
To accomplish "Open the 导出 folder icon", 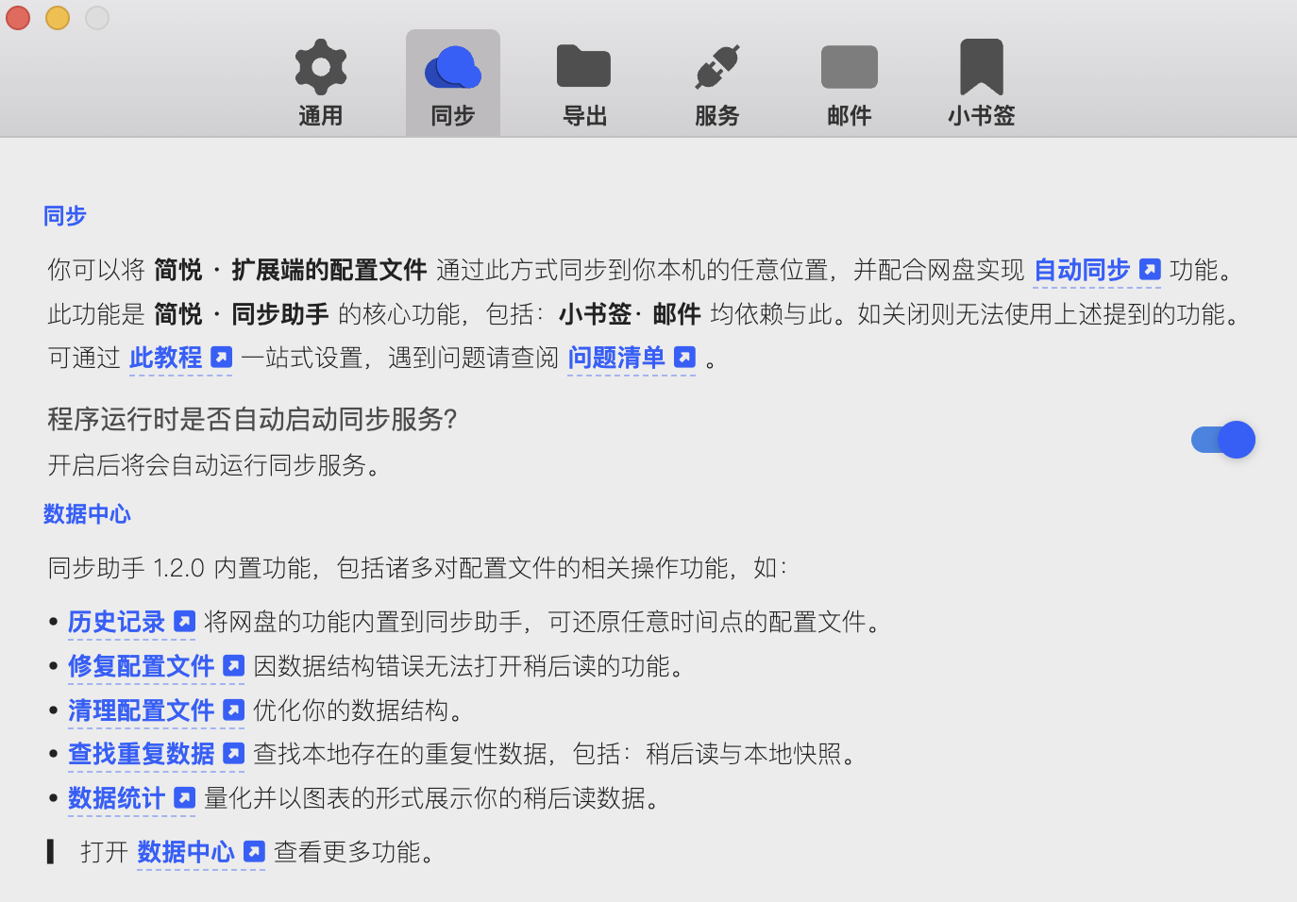I will point(584,66).
